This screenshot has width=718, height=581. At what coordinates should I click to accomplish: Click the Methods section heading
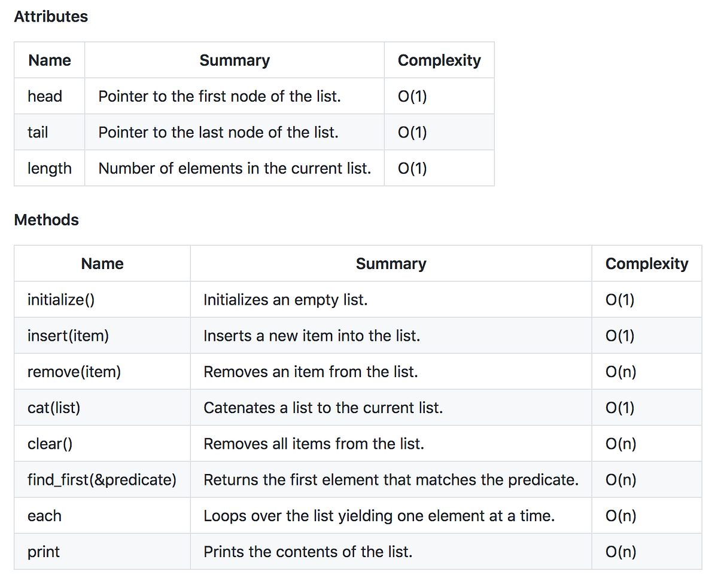tap(46, 220)
